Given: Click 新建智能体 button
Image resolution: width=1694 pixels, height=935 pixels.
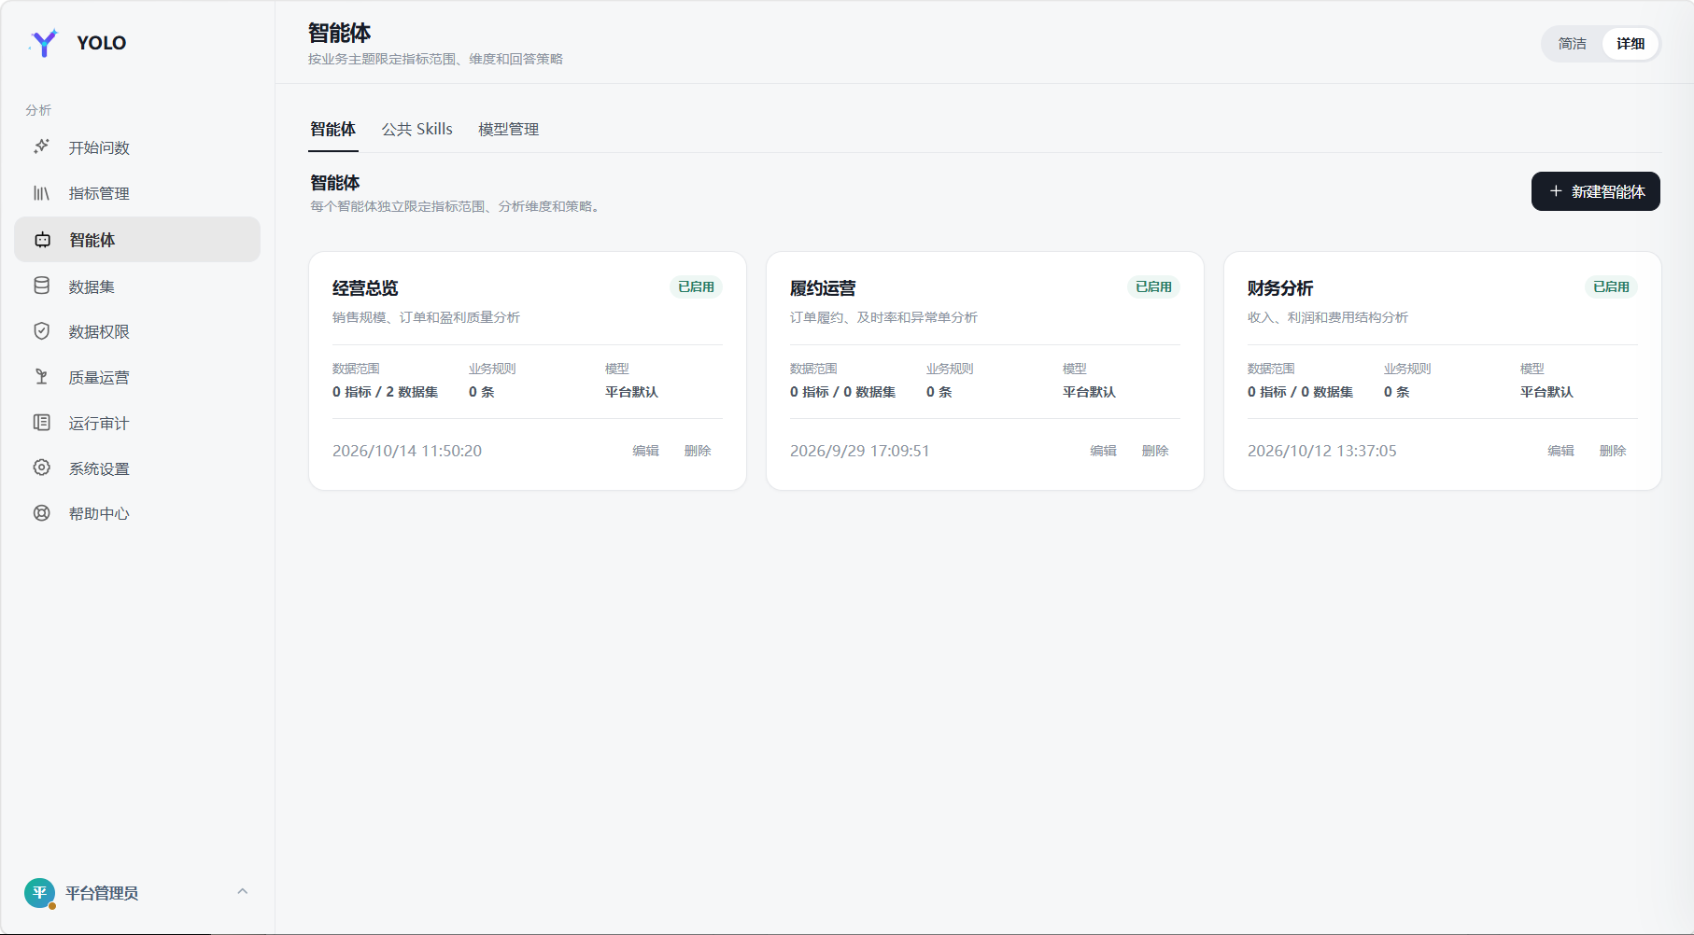Looking at the screenshot, I should 1595,191.
